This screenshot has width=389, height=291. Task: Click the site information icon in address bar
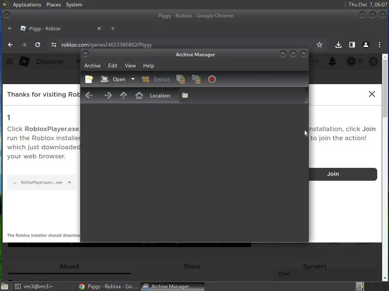point(54,45)
